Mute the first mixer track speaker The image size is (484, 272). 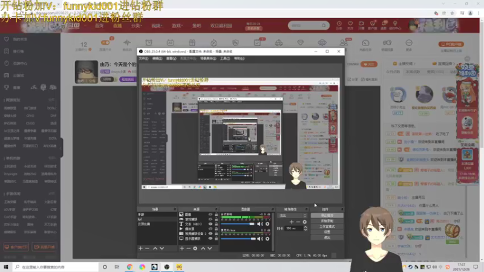click(260, 224)
